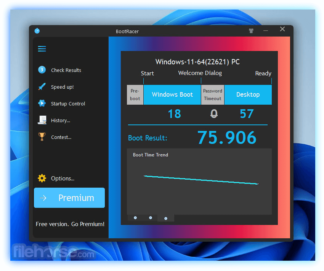The image size is (324, 271).
Task: Click the boot result 75.906
Action: coord(227,137)
